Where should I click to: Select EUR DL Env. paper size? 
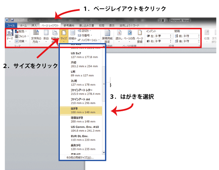pyautogui.click(x=81, y=138)
